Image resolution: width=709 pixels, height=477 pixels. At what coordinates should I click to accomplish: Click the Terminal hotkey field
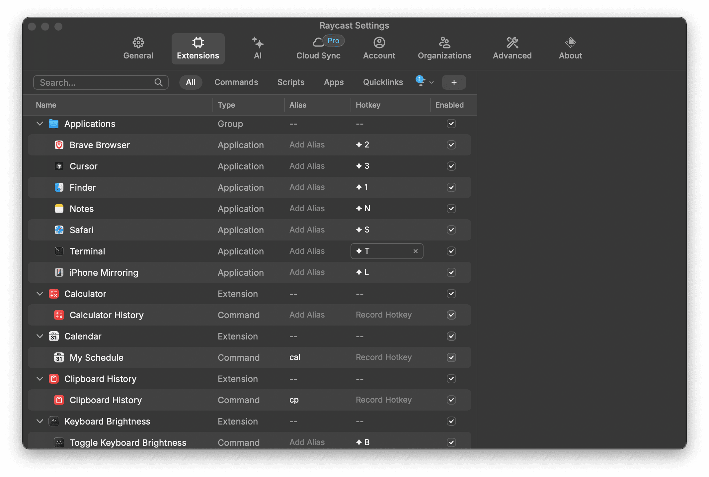387,251
